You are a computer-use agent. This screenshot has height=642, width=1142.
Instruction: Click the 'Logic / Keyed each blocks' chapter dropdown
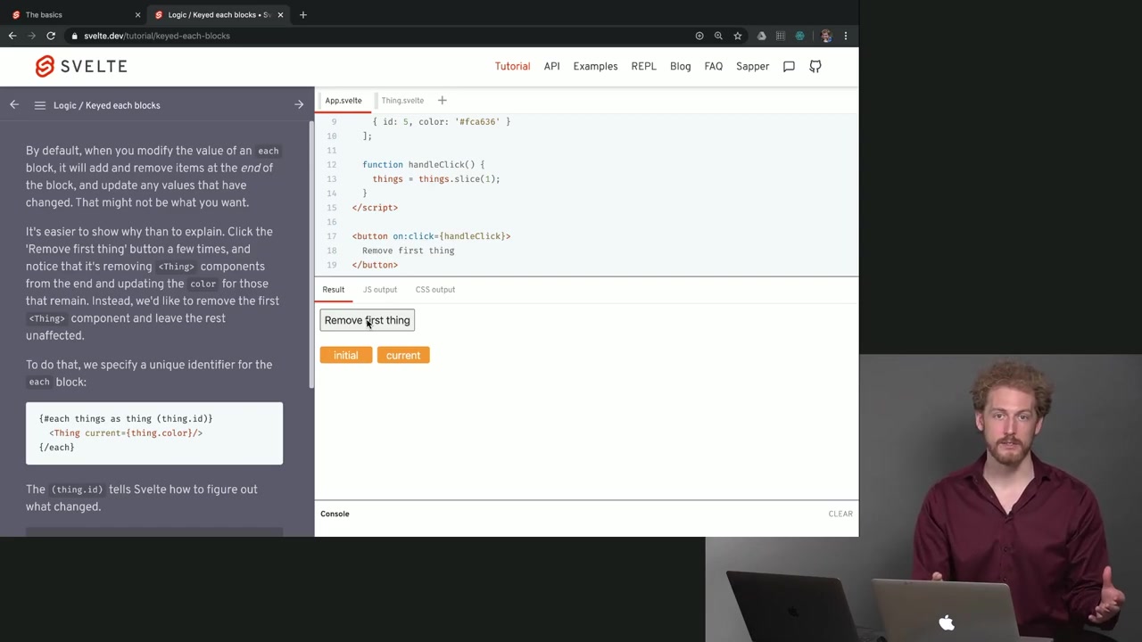coord(107,105)
